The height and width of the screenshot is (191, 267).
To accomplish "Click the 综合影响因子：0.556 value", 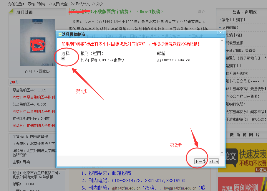I will point(29,104).
